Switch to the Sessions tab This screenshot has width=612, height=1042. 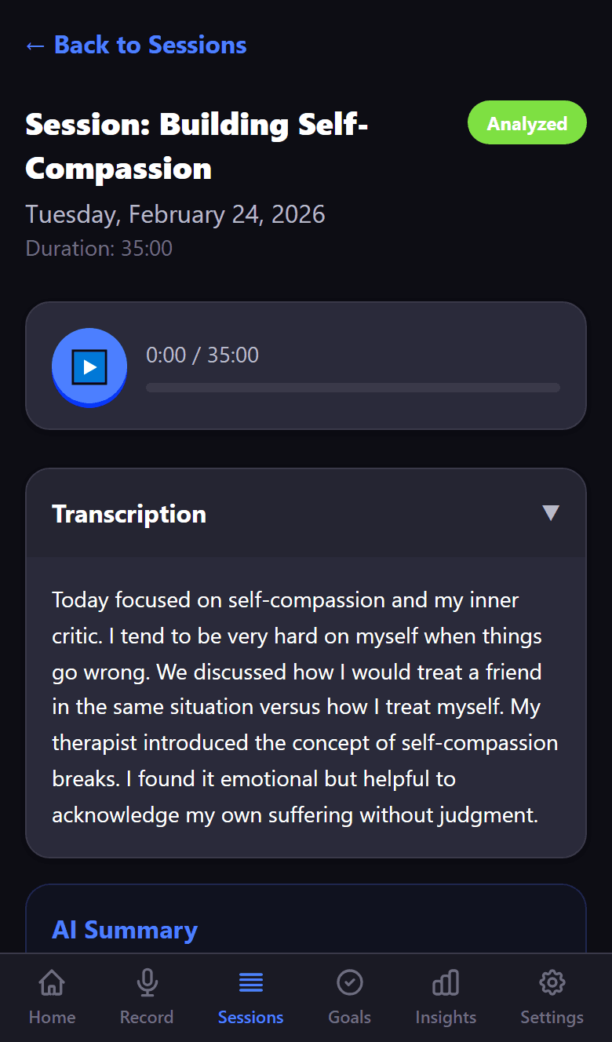tap(250, 996)
